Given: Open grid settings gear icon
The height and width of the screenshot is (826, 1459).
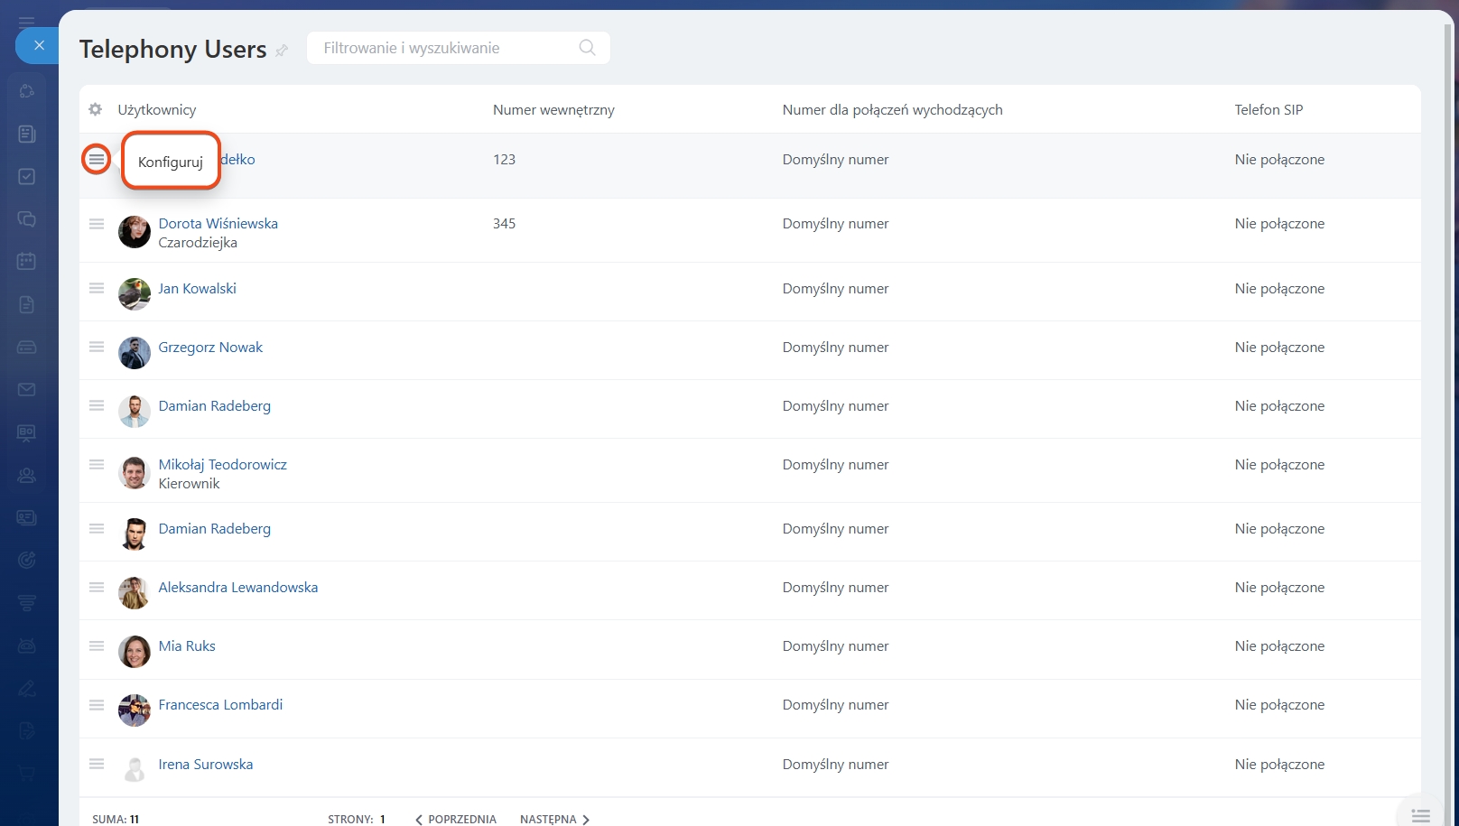Looking at the screenshot, I should pos(96,109).
